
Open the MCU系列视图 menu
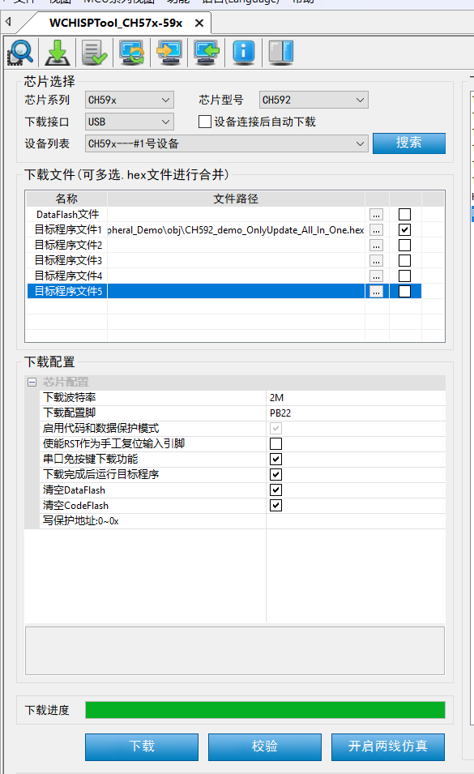pos(119,2)
